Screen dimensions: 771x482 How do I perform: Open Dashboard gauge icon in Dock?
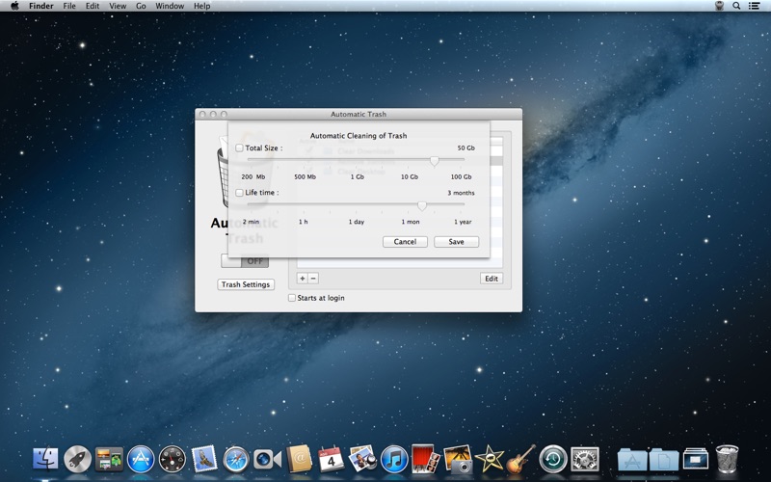(x=173, y=460)
